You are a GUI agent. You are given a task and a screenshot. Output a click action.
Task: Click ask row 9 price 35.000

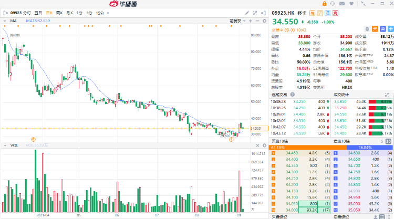354,204
